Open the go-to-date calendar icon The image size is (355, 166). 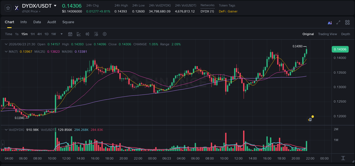[70, 34]
